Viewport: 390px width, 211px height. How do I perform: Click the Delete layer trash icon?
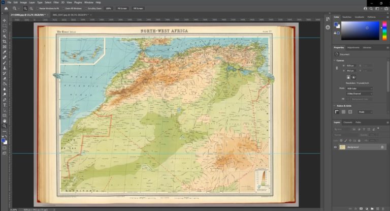coord(383,209)
